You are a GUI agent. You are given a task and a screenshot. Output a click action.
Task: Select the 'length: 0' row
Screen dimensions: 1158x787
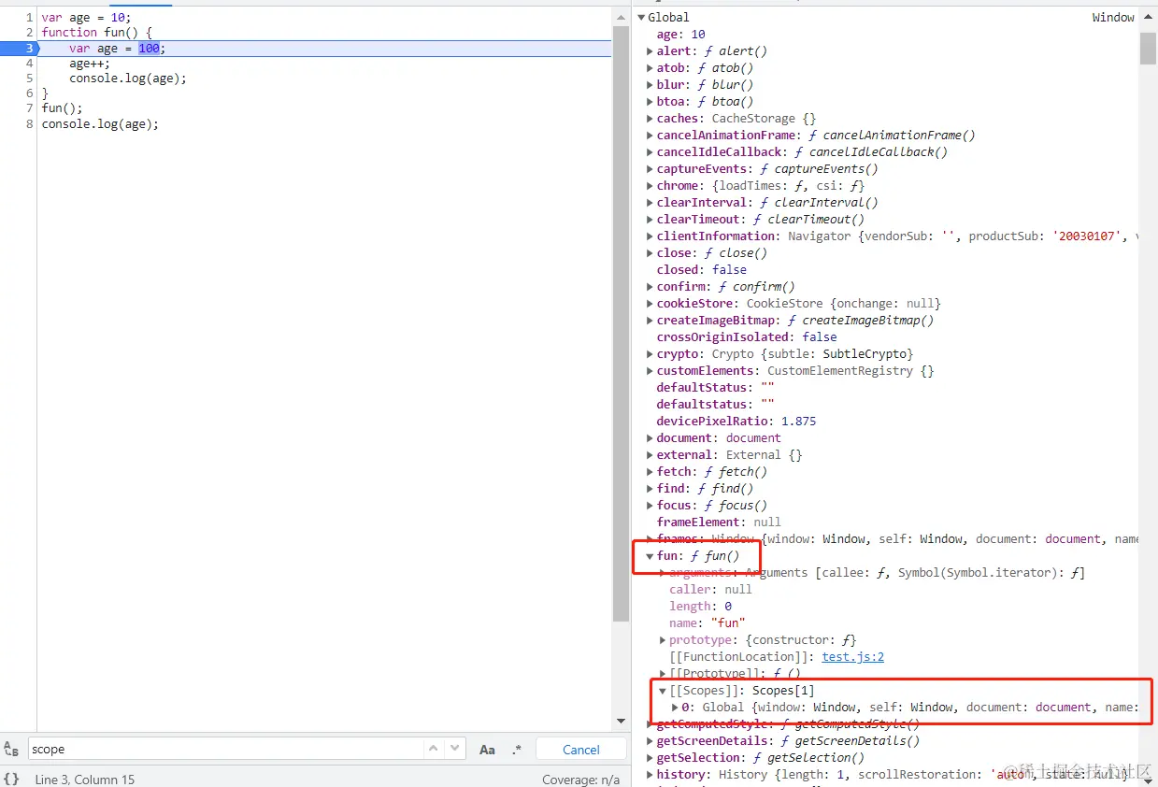click(700, 607)
